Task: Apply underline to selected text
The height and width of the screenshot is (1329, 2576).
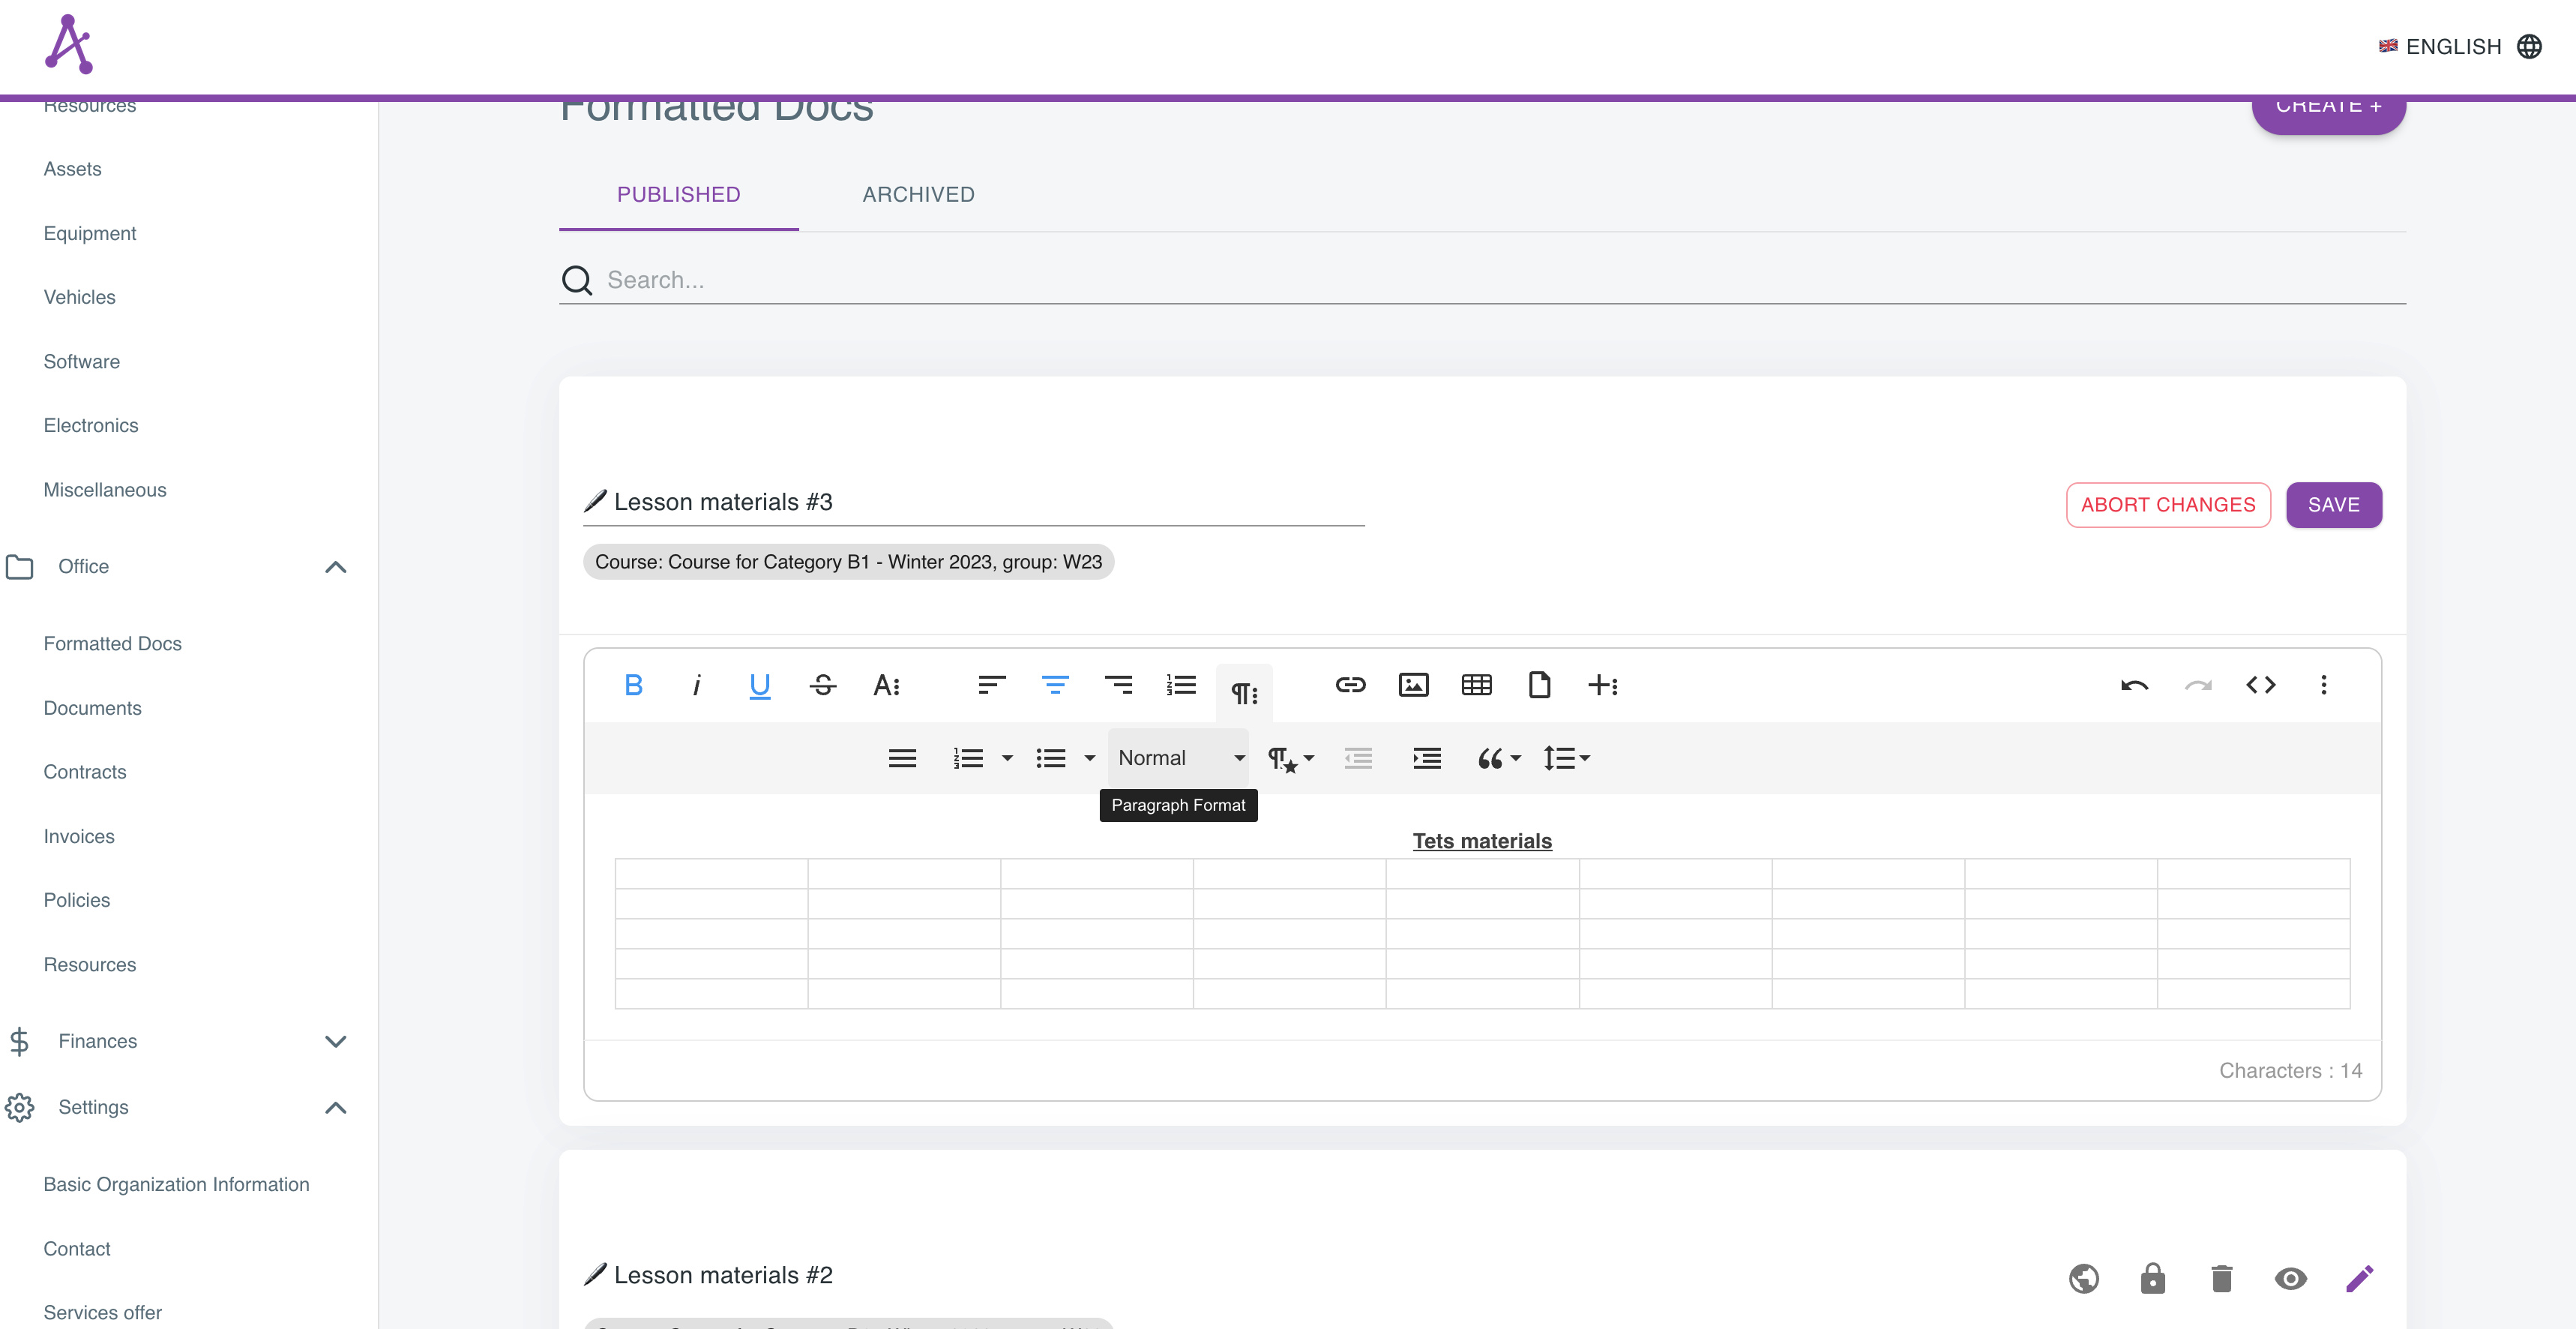Action: click(x=759, y=685)
